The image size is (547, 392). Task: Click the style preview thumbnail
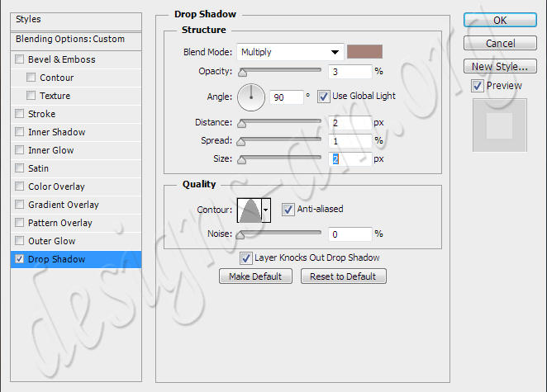pos(500,125)
